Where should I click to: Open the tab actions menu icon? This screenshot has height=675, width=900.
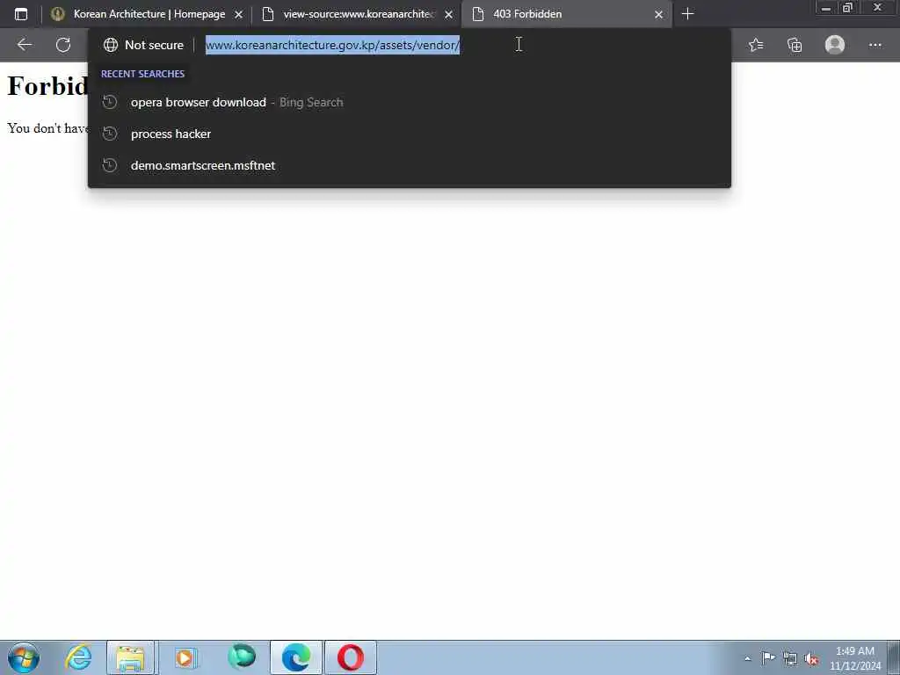click(21, 14)
